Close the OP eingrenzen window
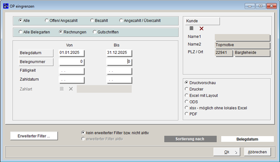The image size is (280, 162). (271, 6)
